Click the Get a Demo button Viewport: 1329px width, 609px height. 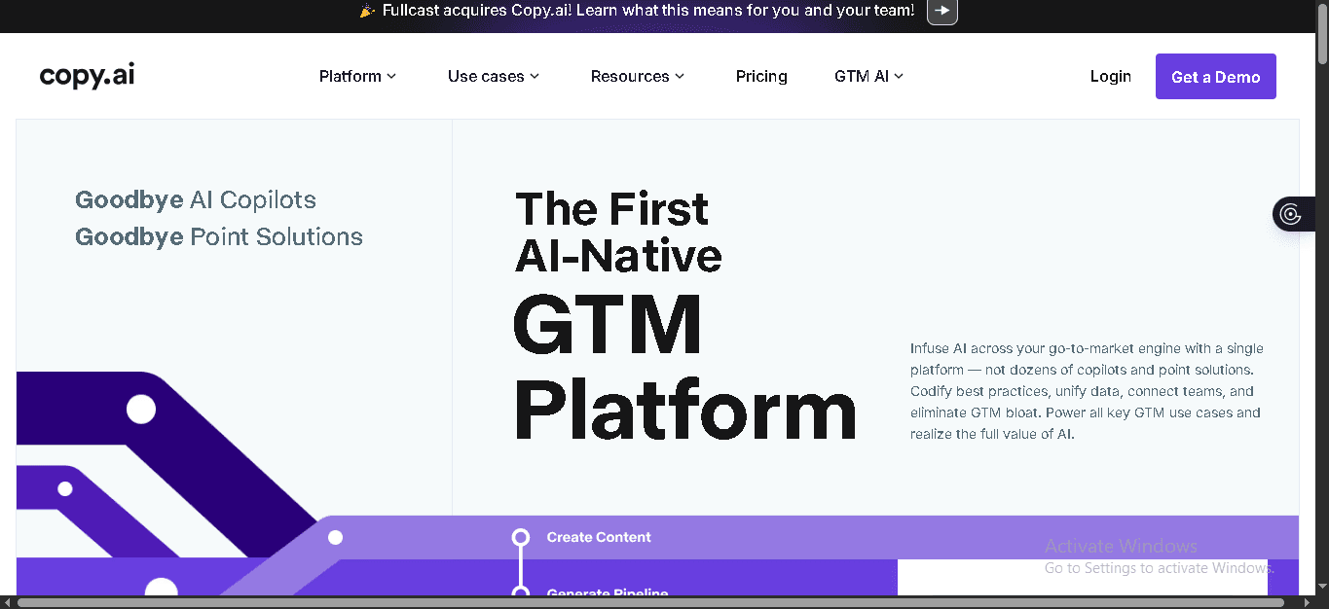point(1215,76)
